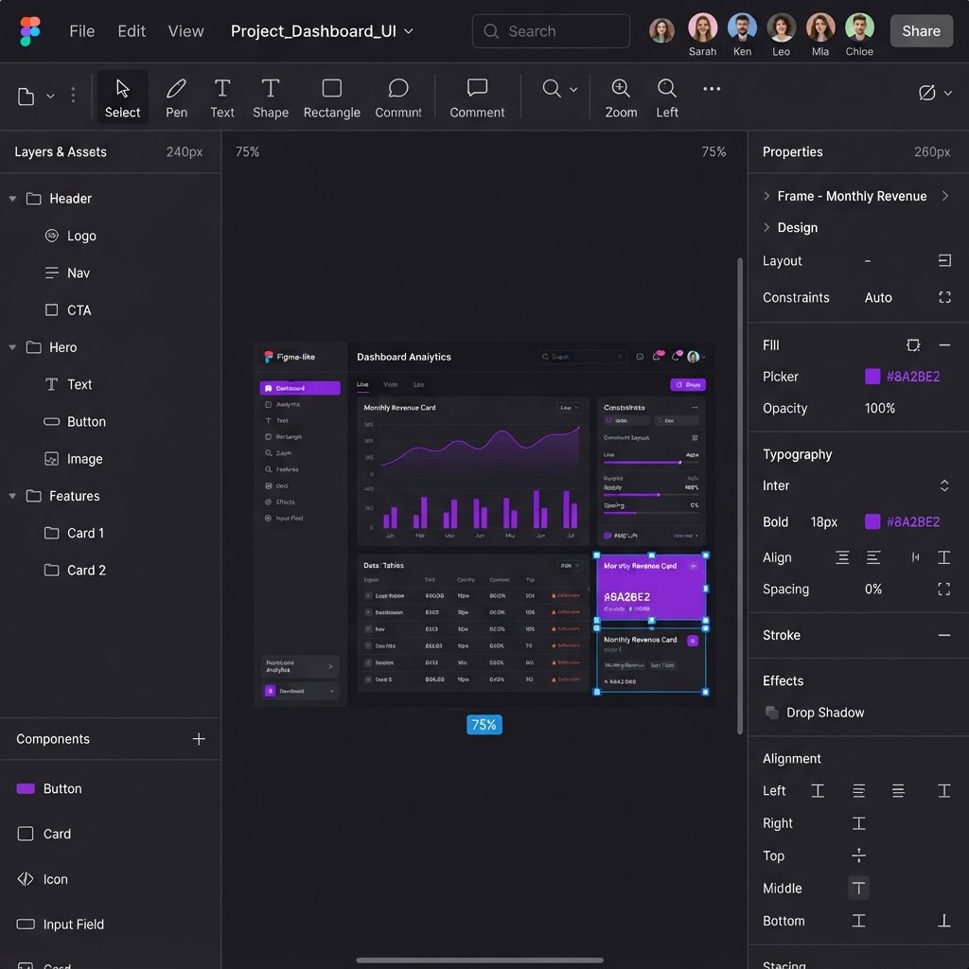Select the Rectangle tool
969x969 pixels.
332,97
